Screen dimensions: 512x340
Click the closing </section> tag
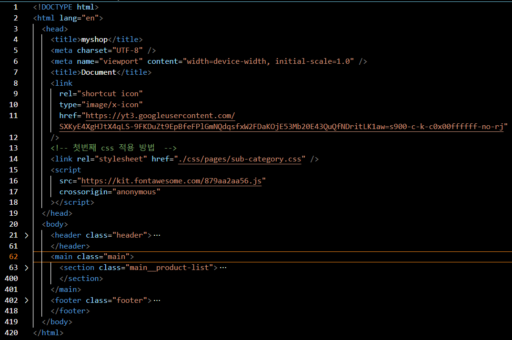(81, 279)
